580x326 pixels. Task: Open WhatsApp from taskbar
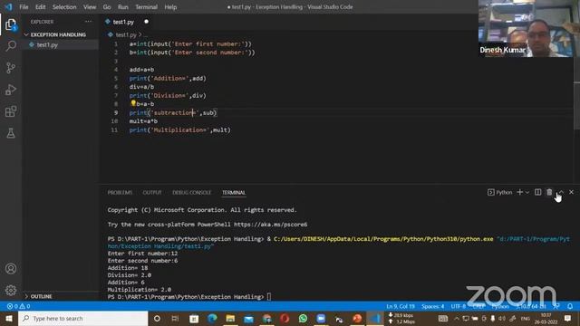point(303,318)
